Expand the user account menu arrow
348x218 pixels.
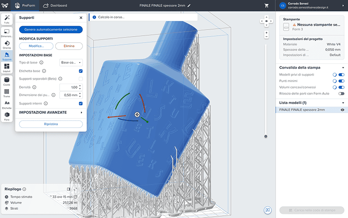click(343, 6)
